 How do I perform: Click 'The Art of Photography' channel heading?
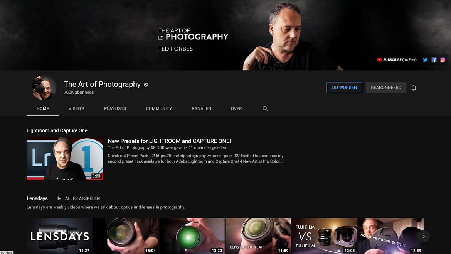pyautogui.click(x=102, y=84)
